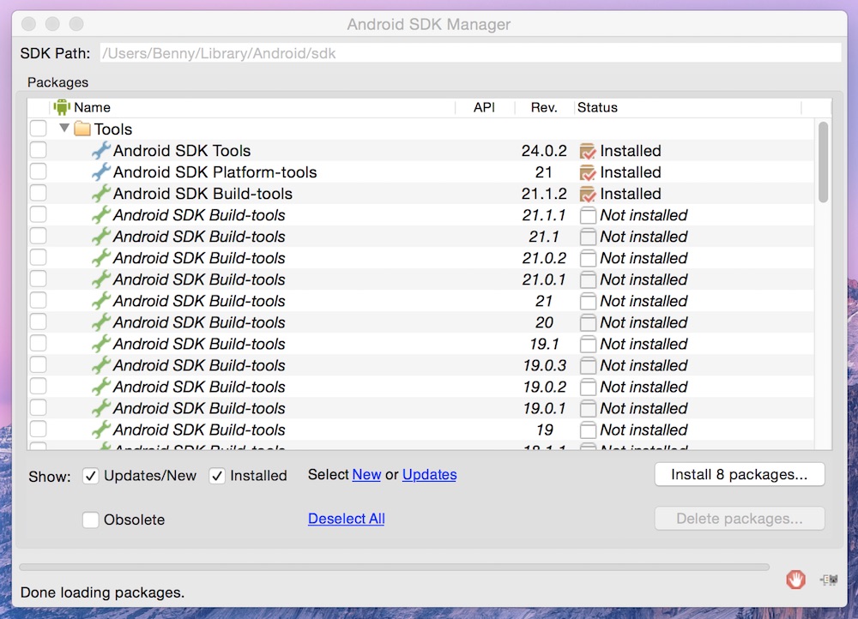The width and height of the screenshot is (858, 619).
Task: Enable the Obsolete show filter
Action: click(91, 520)
